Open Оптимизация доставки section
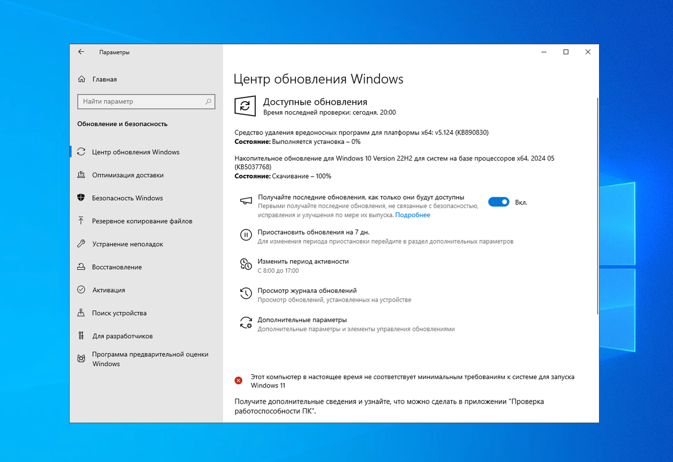673x462 pixels. click(x=128, y=175)
